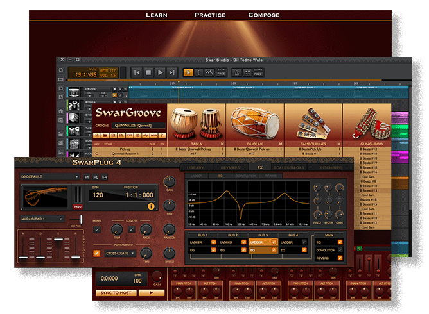
Task: Open the Compose tab in top window
Action: point(264,15)
